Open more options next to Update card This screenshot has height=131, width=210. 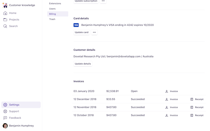94,32
